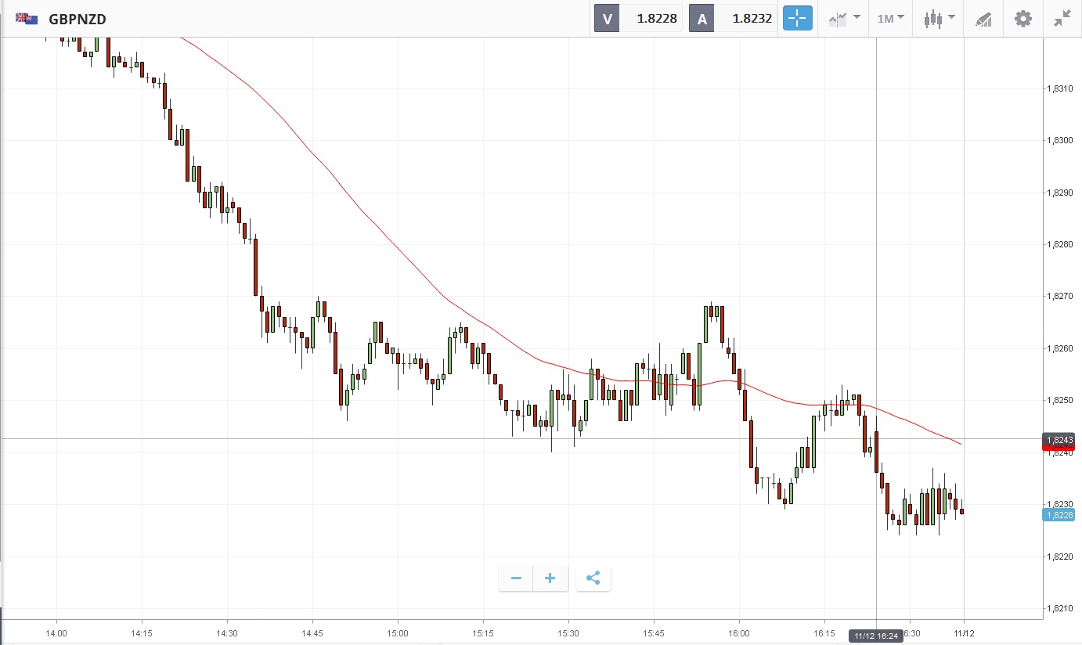Click the 1,8280 price axis label

point(1059,244)
